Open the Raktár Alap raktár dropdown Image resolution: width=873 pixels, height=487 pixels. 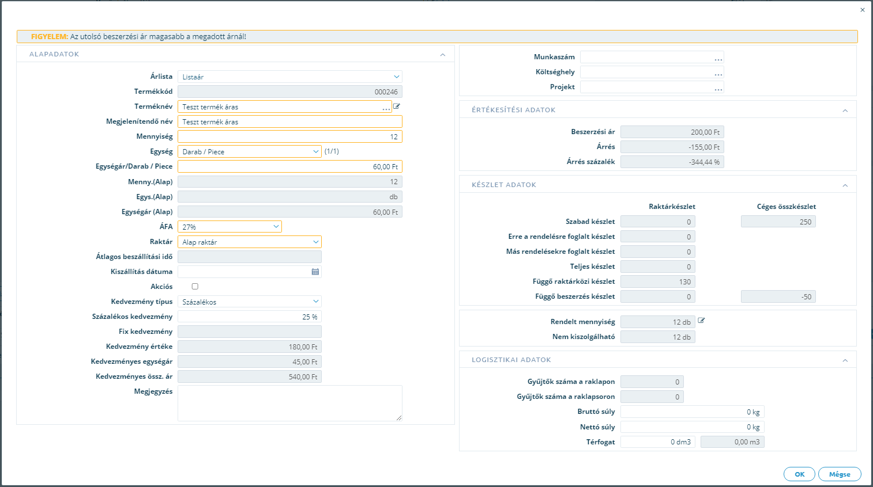coord(250,242)
